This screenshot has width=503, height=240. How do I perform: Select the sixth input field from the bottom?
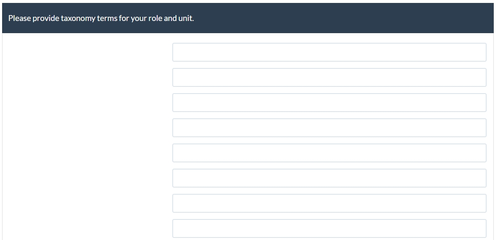click(329, 102)
